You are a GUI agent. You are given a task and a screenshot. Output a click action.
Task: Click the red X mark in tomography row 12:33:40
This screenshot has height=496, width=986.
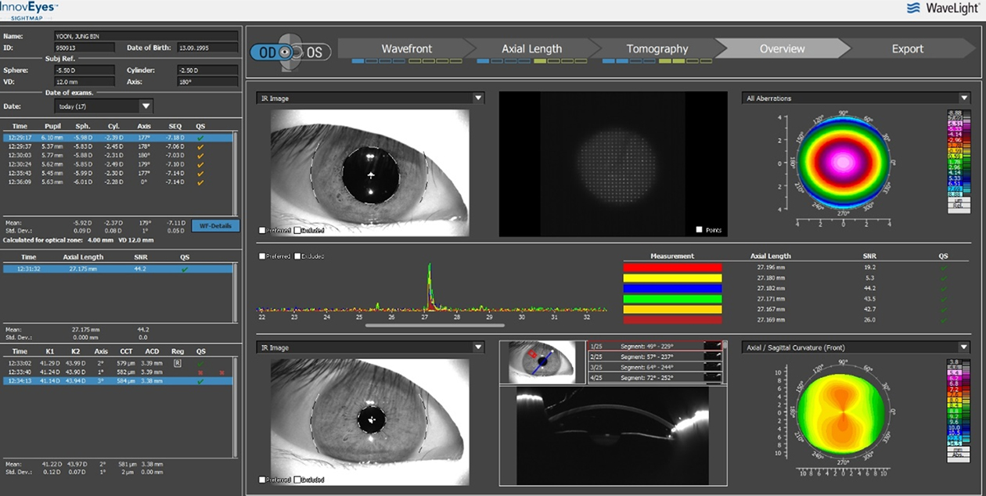[x=201, y=372]
